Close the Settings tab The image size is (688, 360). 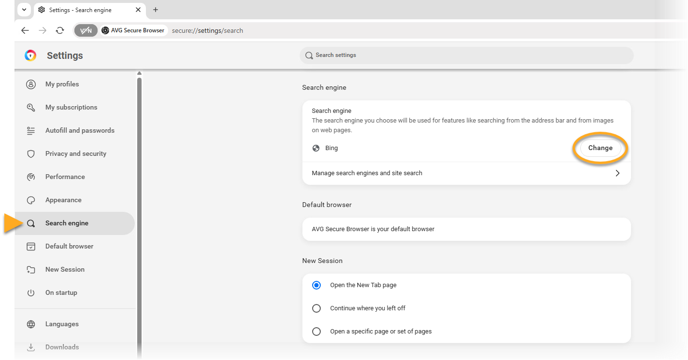[x=138, y=10]
